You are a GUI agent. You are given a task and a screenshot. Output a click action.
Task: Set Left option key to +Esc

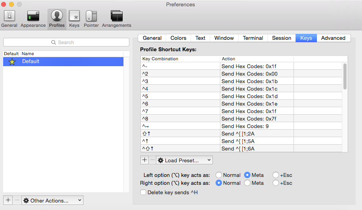pos(276,175)
